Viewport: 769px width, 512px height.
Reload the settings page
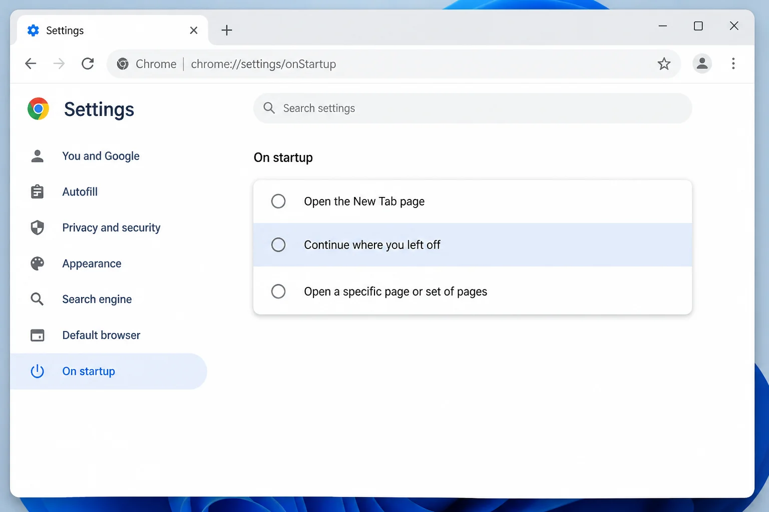coord(88,63)
